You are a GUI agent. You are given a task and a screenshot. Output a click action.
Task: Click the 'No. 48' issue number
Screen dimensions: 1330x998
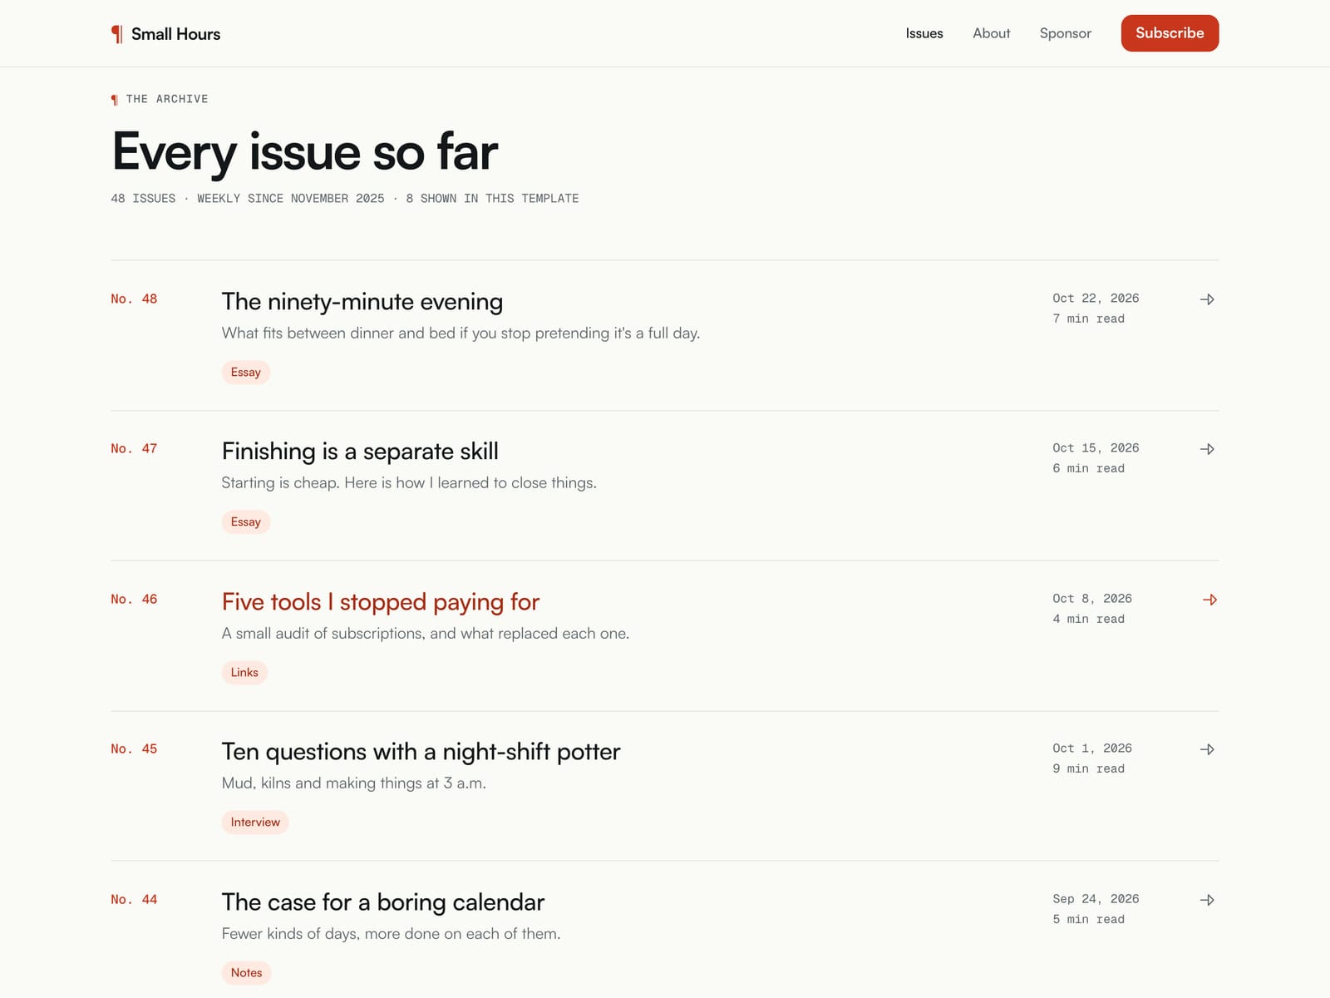pyautogui.click(x=134, y=299)
